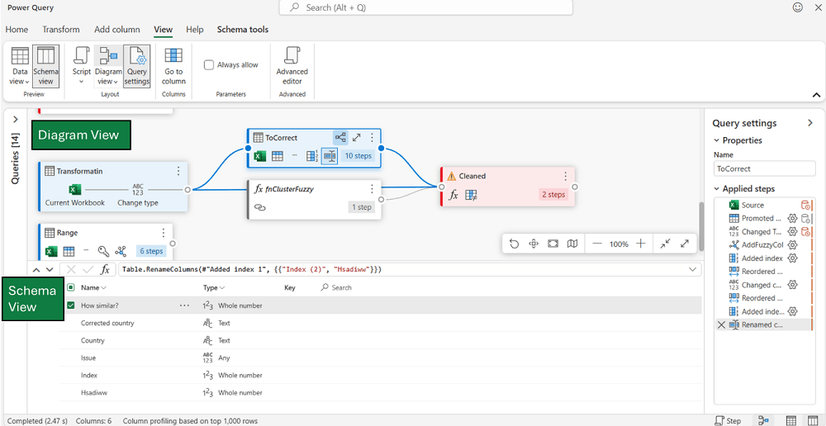Screen dimensions: 826x426
Task: Open Transformatin node more options
Action: [x=178, y=171]
